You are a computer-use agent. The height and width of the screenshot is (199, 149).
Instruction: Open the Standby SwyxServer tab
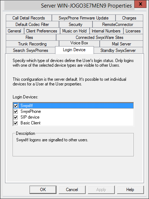[x=118, y=50]
